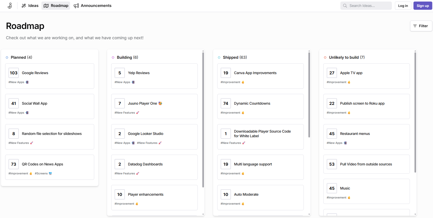Click the Building column scrollbar
Image resolution: width=433 pixels, height=218 pixels.
(x=203, y=120)
